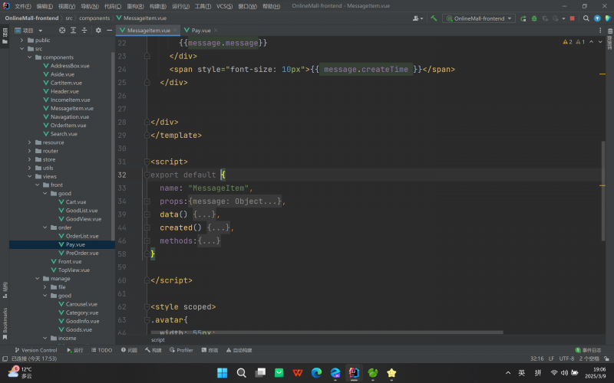Image resolution: width=614 pixels, height=383 pixels.
Task: Open the 工具(T) menu
Action: (203, 6)
